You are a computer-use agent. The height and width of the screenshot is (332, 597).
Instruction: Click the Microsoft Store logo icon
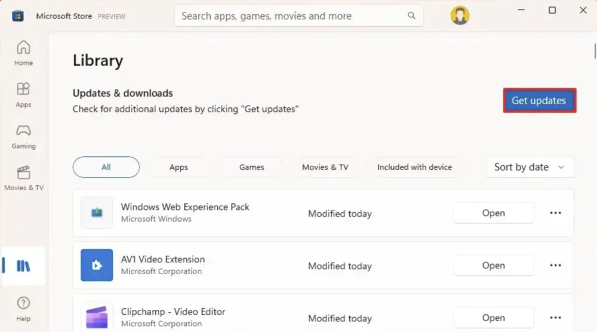18,16
